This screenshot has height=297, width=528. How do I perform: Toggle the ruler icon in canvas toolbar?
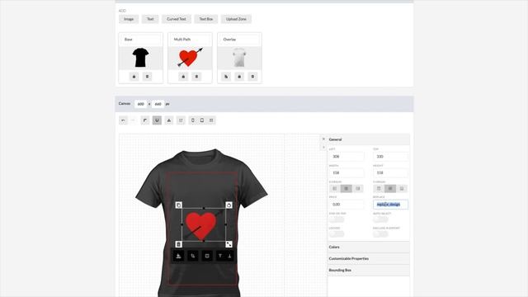[x=145, y=120]
